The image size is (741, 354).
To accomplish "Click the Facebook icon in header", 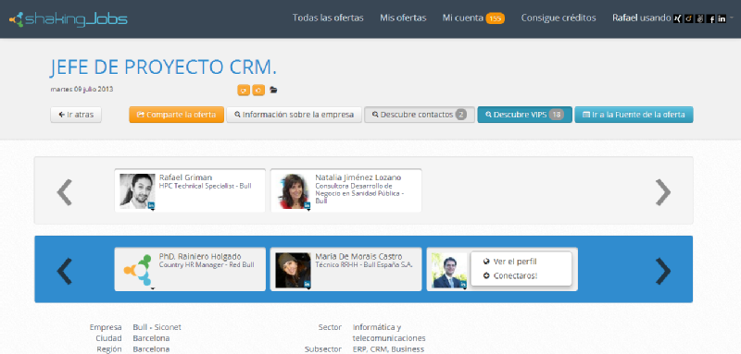I will click(710, 18).
